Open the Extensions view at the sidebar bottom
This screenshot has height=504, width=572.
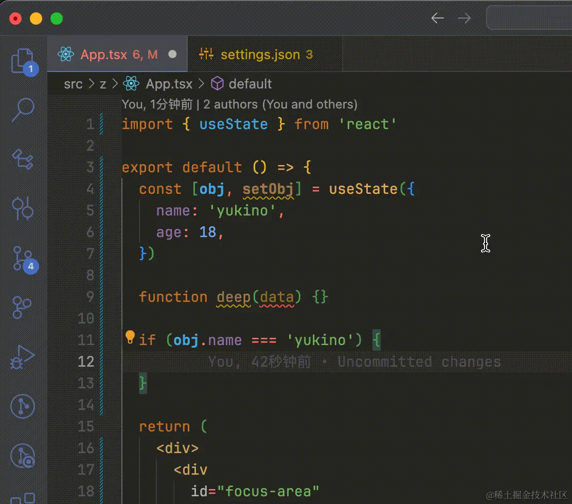click(23, 498)
